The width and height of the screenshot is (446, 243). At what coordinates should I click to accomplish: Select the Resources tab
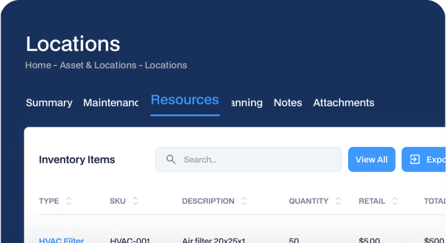click(x=185, y=100)
